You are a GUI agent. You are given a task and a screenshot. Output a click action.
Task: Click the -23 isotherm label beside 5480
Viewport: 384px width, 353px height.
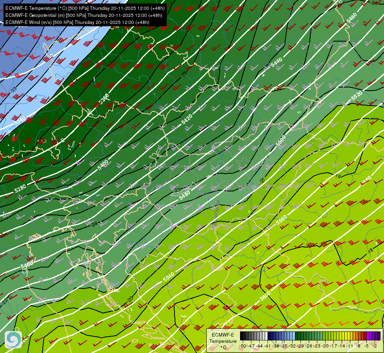point(177,190)
